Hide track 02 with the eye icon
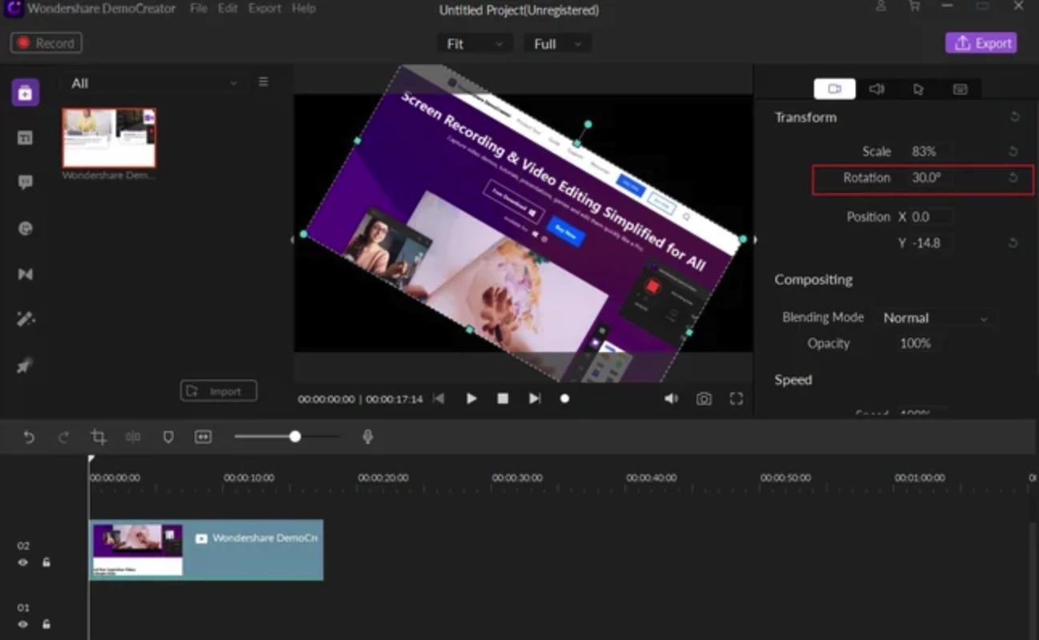The width and height of the screenshot is (1039, 640). pos(22,562)
